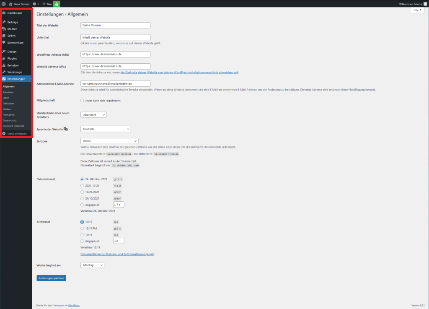Viewport: 429px width, 309px height.
Task: Collapse the sidebar via Menü einklappen
Action: pos(15,134)
